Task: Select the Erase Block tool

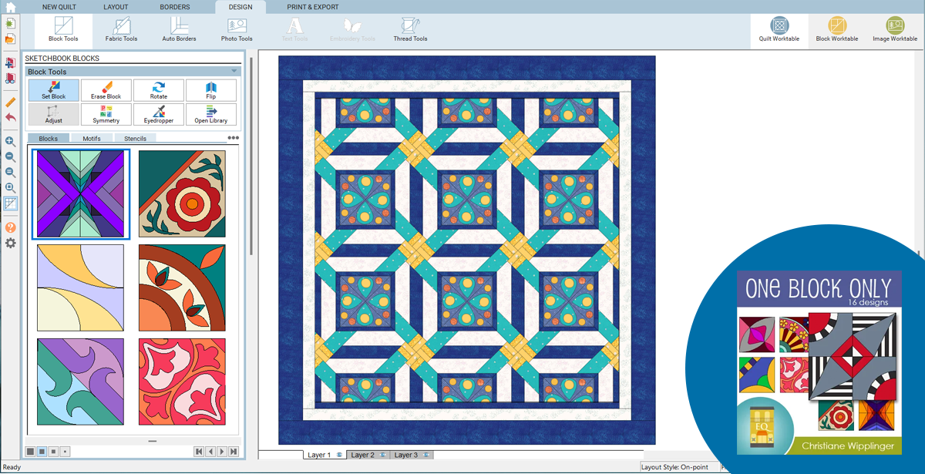Action: [106, 90]
